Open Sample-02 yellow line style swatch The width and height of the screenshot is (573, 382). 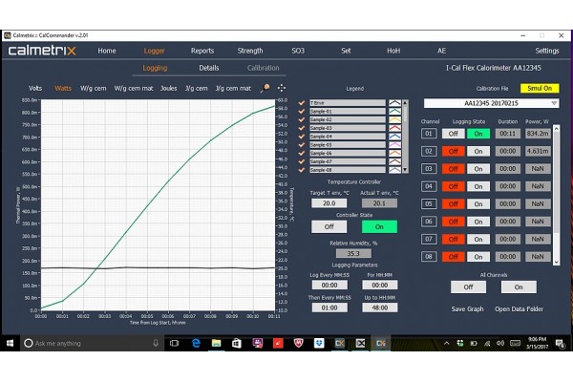pos(394,120)
